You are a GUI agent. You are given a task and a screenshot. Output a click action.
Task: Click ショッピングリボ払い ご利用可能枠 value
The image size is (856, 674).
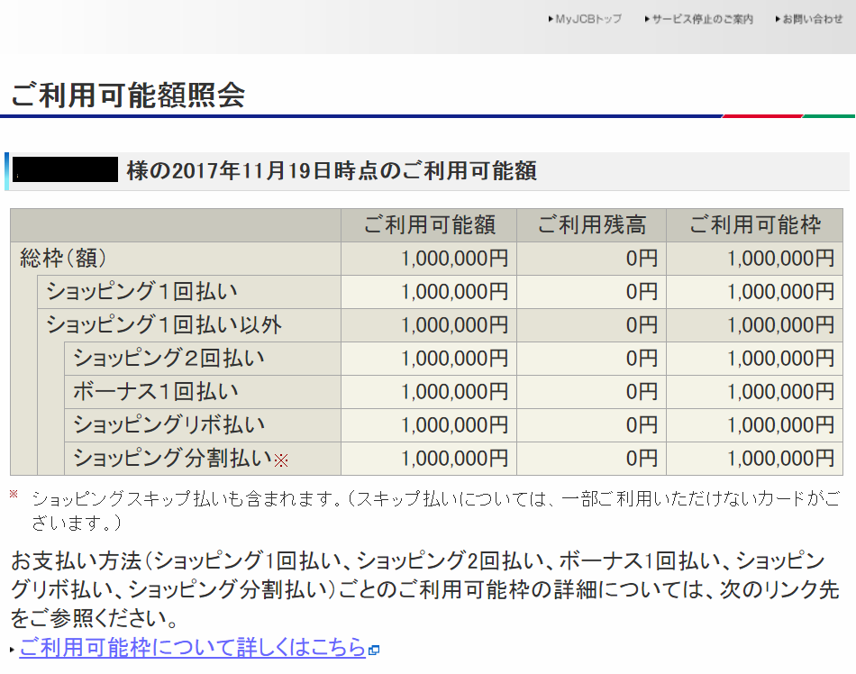pos(780,424)
